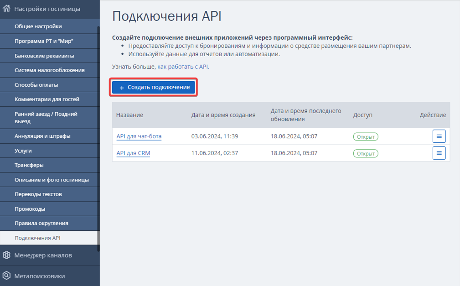Select Услуги in sidebar

pos(49,151)
